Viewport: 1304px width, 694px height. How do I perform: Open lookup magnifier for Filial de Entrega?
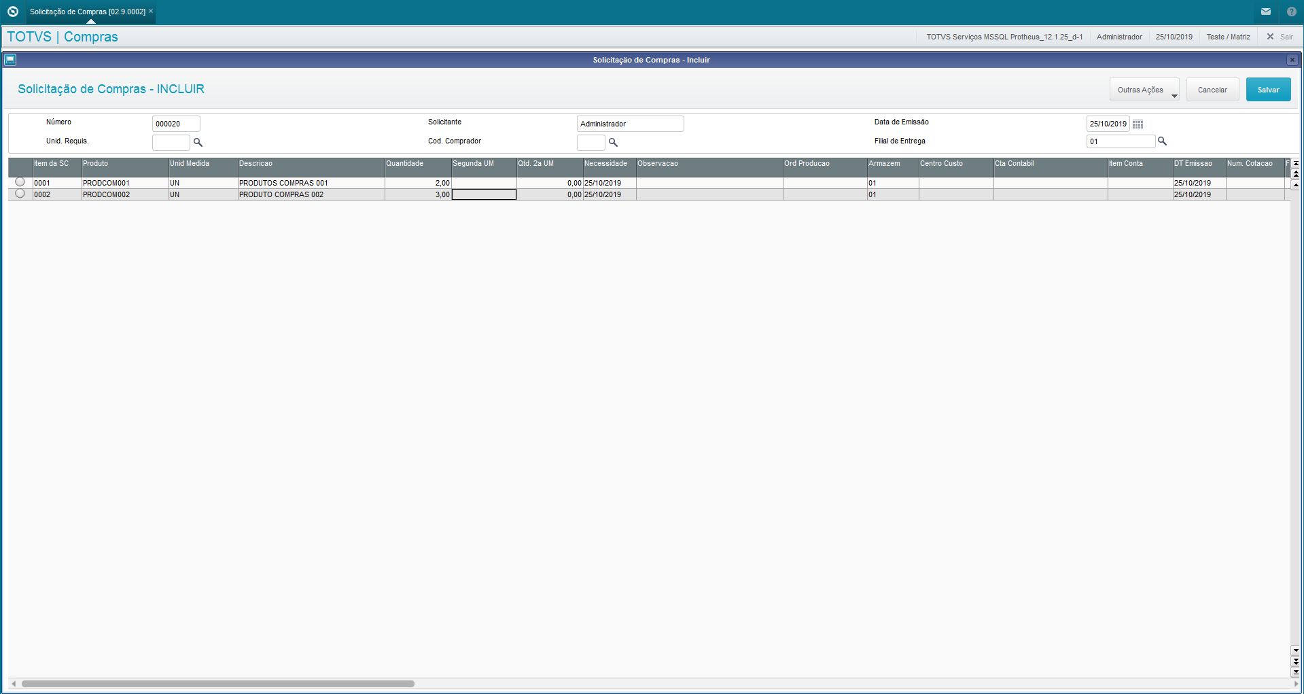pyautogui.click(x=1162, y=141)
